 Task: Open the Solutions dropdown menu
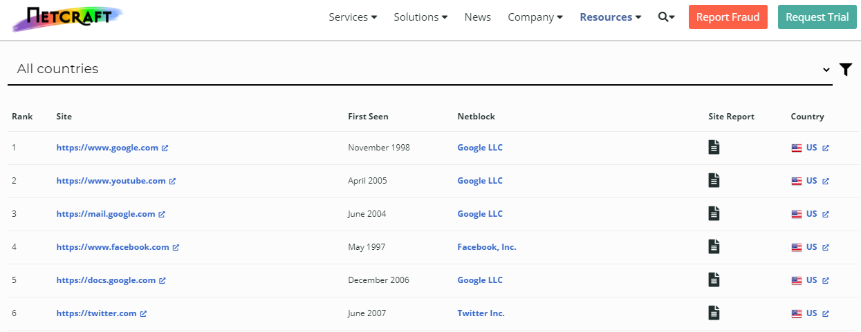click(420, 17)
